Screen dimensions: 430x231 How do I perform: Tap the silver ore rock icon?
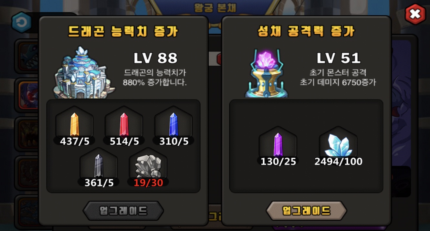[148, 166]
